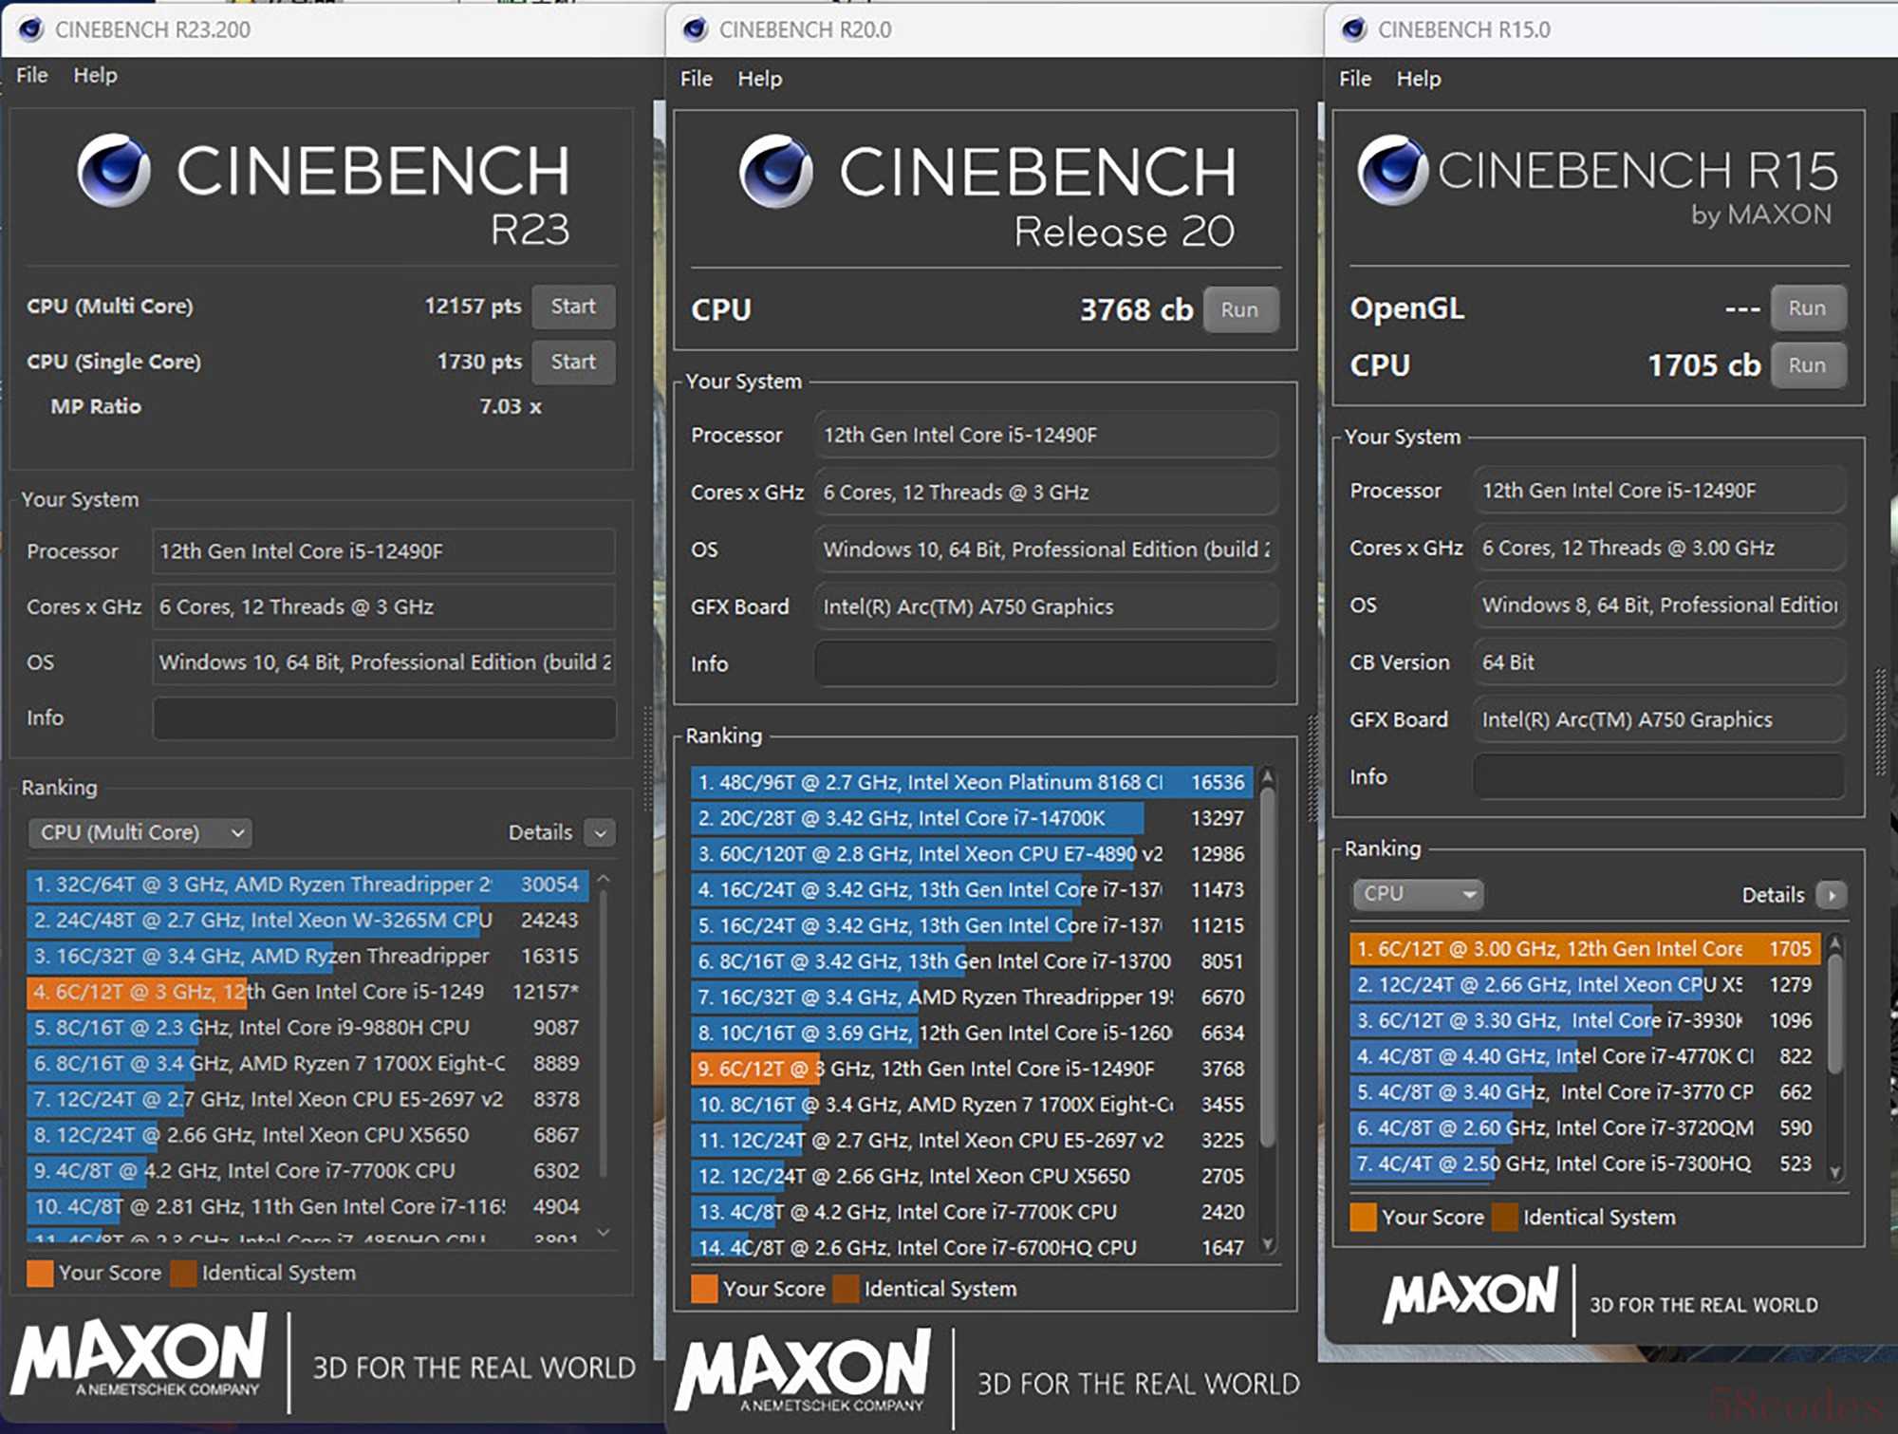Click the CB Version field in R15
The width and height of the screenshot is (1898, 1434).
[x=1659, y=662]
